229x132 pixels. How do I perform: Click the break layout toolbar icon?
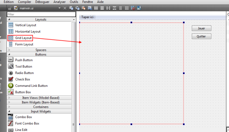pos(133,8)
